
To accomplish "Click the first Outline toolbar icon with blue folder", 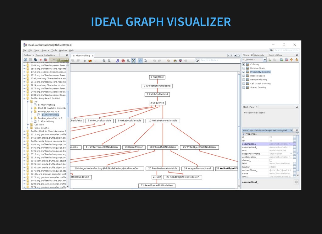I will [x=25, y=60].
